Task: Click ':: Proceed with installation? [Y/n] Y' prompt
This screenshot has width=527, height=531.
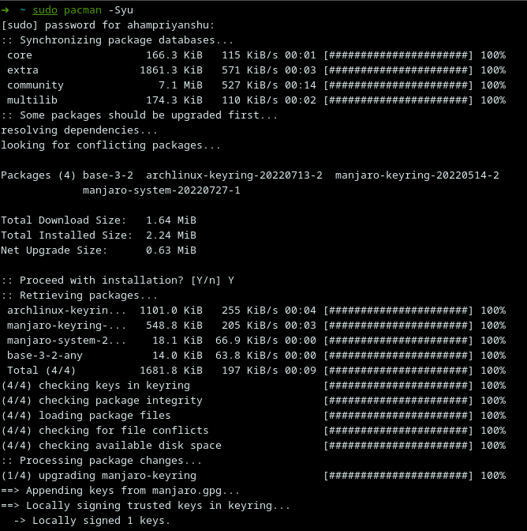Action: [118, 281]
